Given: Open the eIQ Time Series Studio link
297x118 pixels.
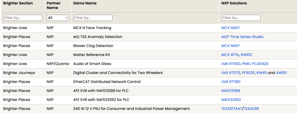Looking at the screenshot, I should [242, 37].
